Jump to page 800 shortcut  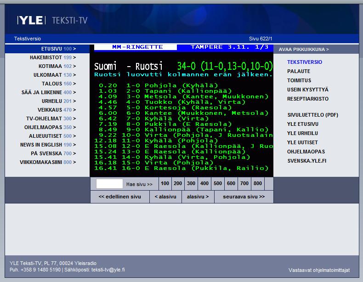(x=257, y=184)
